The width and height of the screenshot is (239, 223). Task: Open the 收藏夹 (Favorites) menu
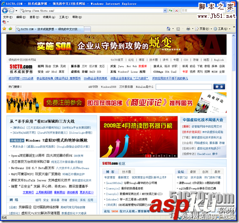49,17
